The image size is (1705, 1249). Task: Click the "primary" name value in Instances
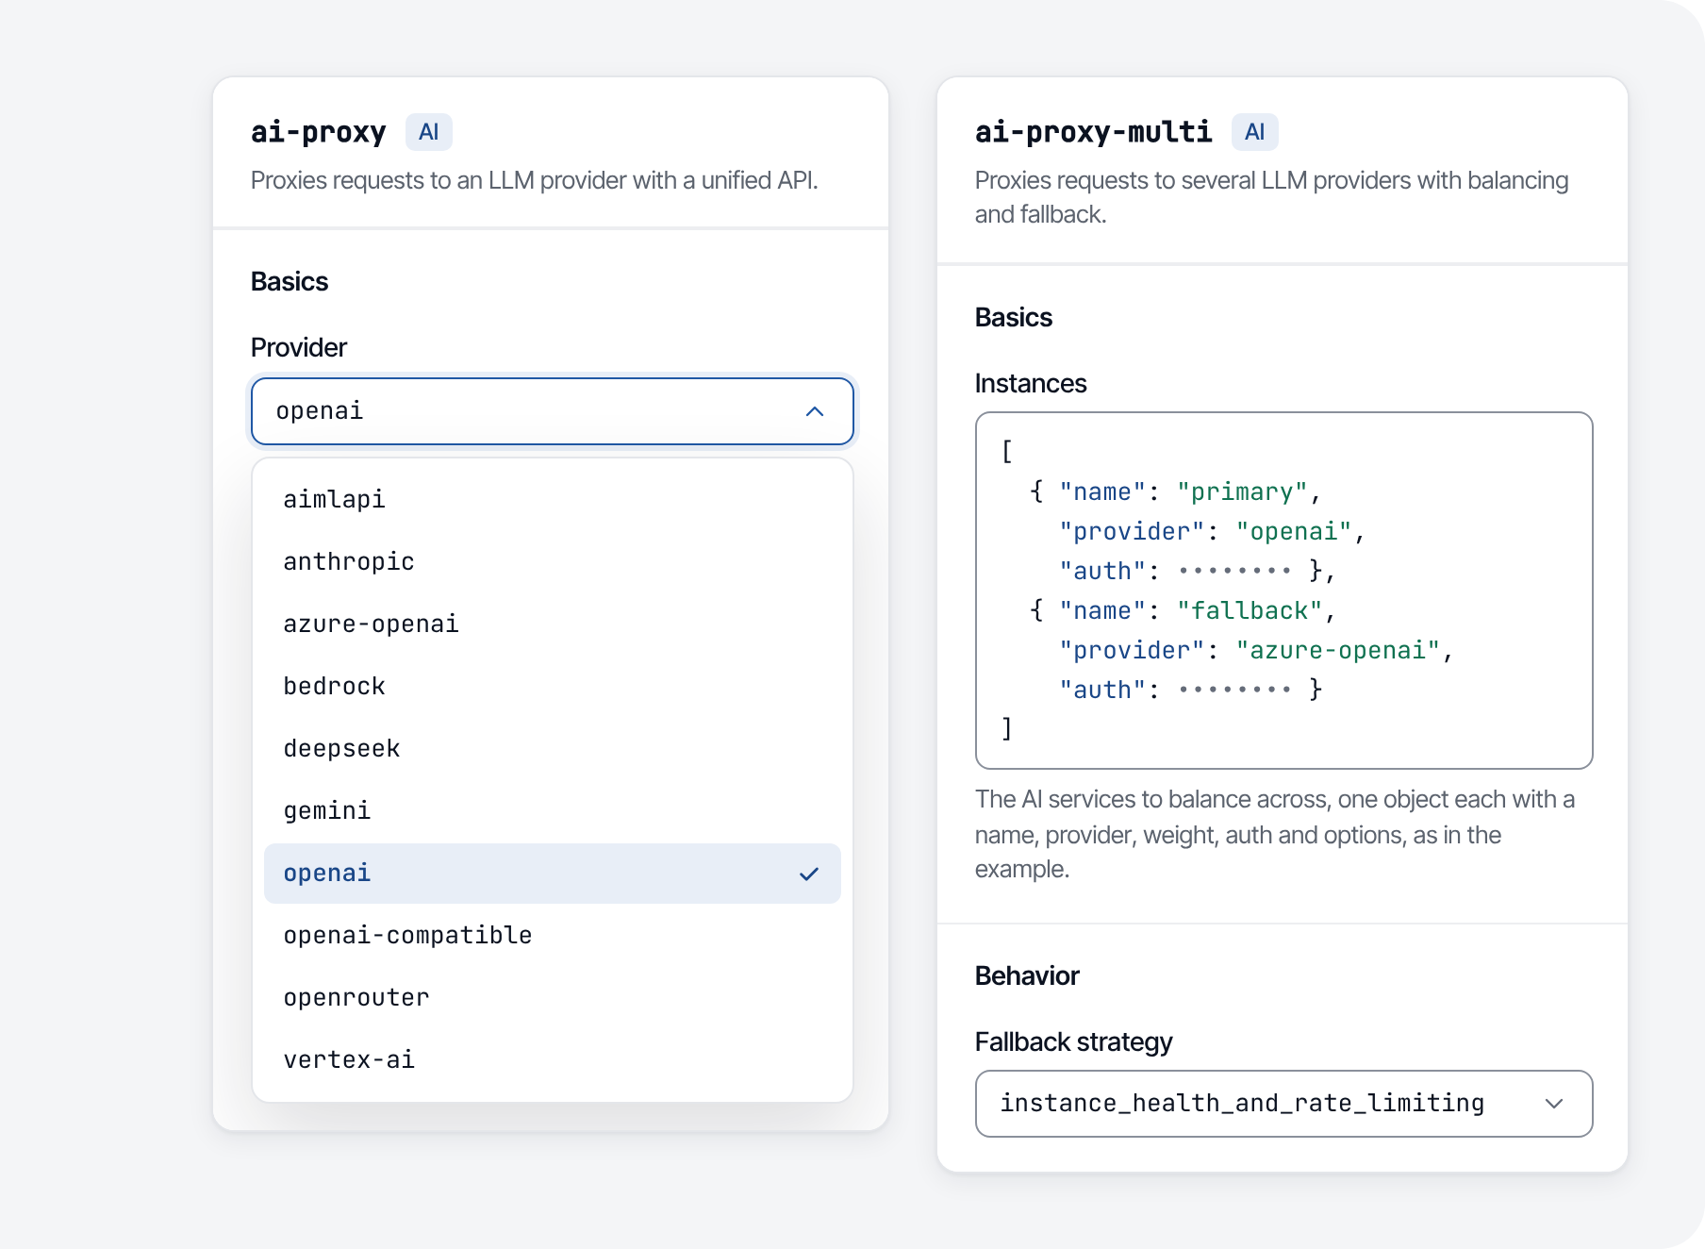(x=1242, y=492)
